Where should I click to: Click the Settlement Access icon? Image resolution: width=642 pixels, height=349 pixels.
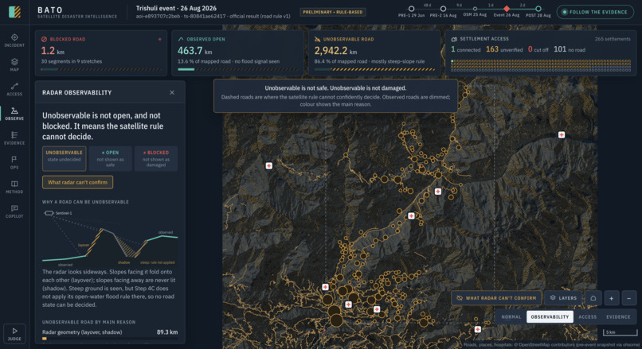point(454,39)
